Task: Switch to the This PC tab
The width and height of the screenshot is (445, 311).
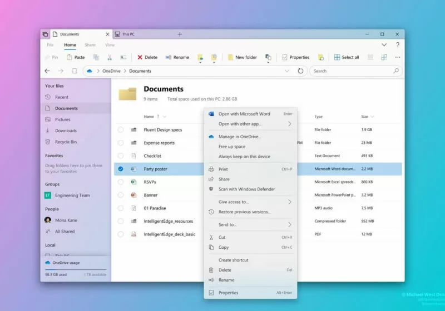Action: 128,34
